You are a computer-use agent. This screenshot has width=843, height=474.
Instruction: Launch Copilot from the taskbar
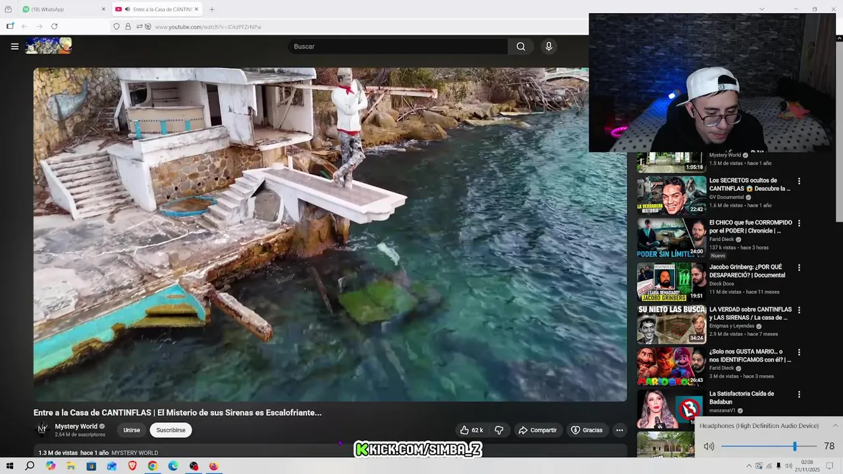click(51, 466)
